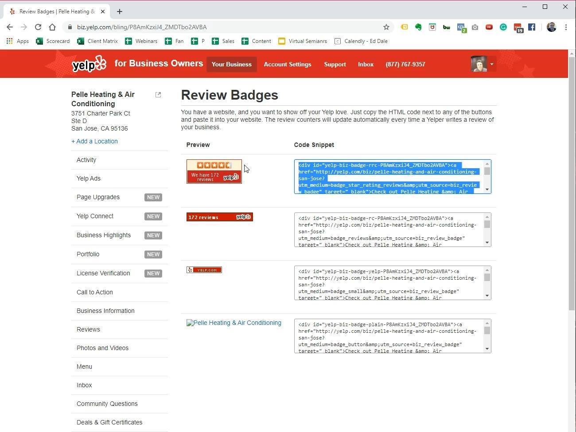The width and height of the screenshot is (576, 432).
Task: Open business page via external link icon
Action: [158, 95]
